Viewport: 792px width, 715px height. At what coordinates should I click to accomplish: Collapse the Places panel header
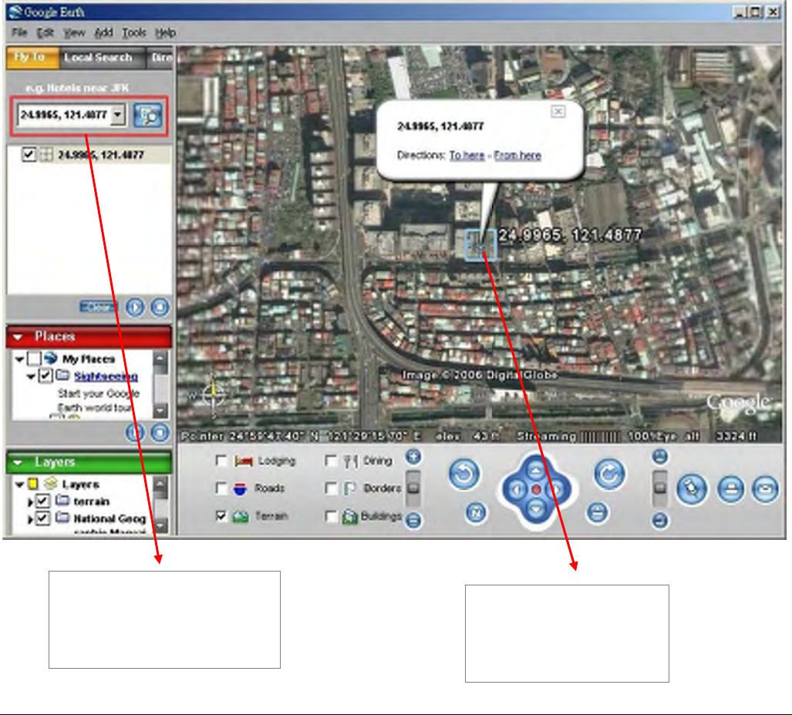89,336
